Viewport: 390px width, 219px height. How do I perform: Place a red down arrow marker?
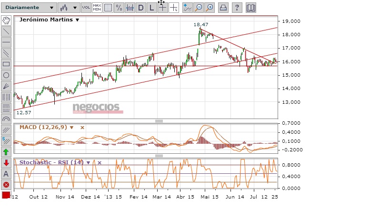6,163
